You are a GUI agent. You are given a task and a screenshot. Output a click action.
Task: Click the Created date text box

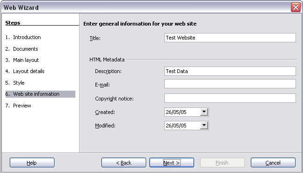182,112
